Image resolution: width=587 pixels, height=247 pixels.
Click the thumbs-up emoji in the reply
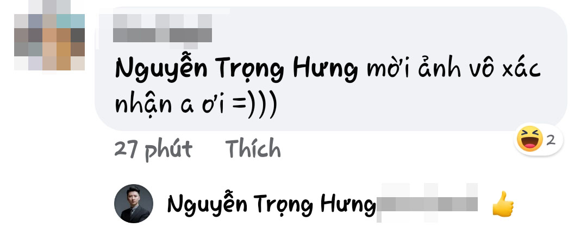click(503, 204)
